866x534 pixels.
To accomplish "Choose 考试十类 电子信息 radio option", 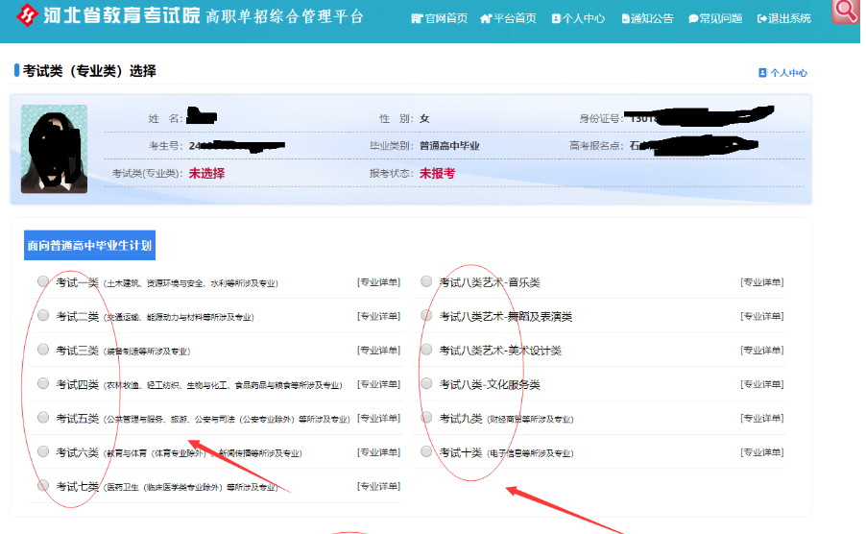I will coord(426,451).
